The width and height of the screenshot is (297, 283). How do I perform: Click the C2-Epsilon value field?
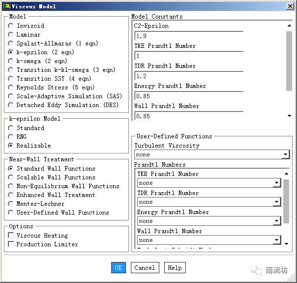tap(189, 36)
